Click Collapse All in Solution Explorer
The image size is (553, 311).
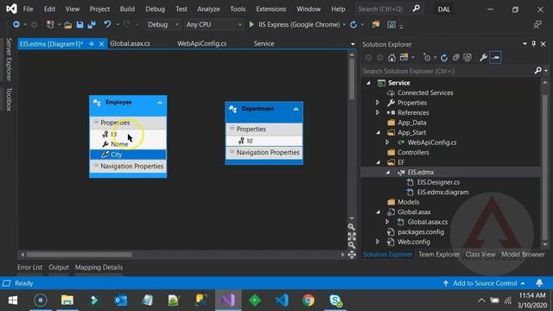click(x=455, y=58)
